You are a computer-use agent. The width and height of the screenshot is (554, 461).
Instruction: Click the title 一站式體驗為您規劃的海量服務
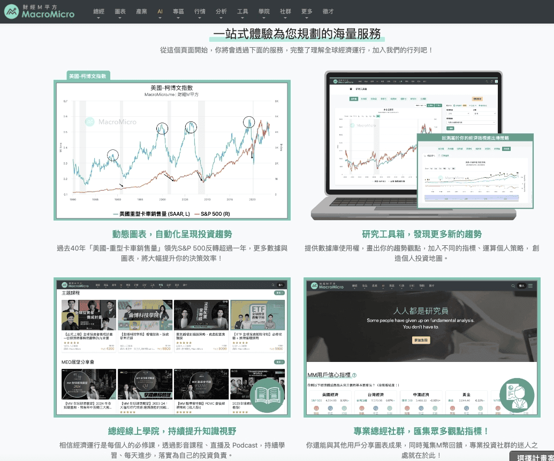(297, 34)
